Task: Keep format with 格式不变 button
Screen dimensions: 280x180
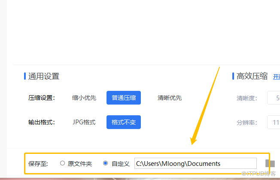Action: coord(124,122)
